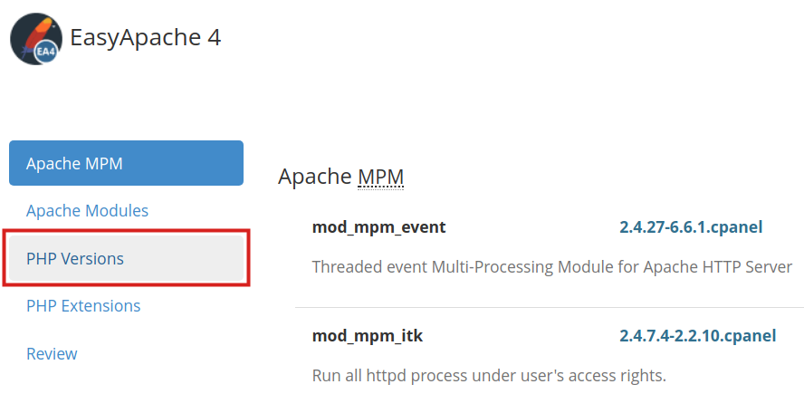Select the mod_mpm_event package name

(378, 227)
